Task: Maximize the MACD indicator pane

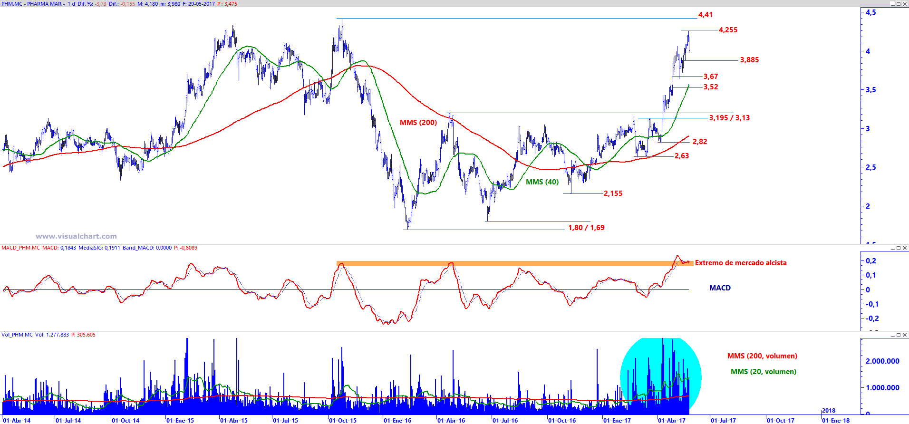Action: coord(899,248)
